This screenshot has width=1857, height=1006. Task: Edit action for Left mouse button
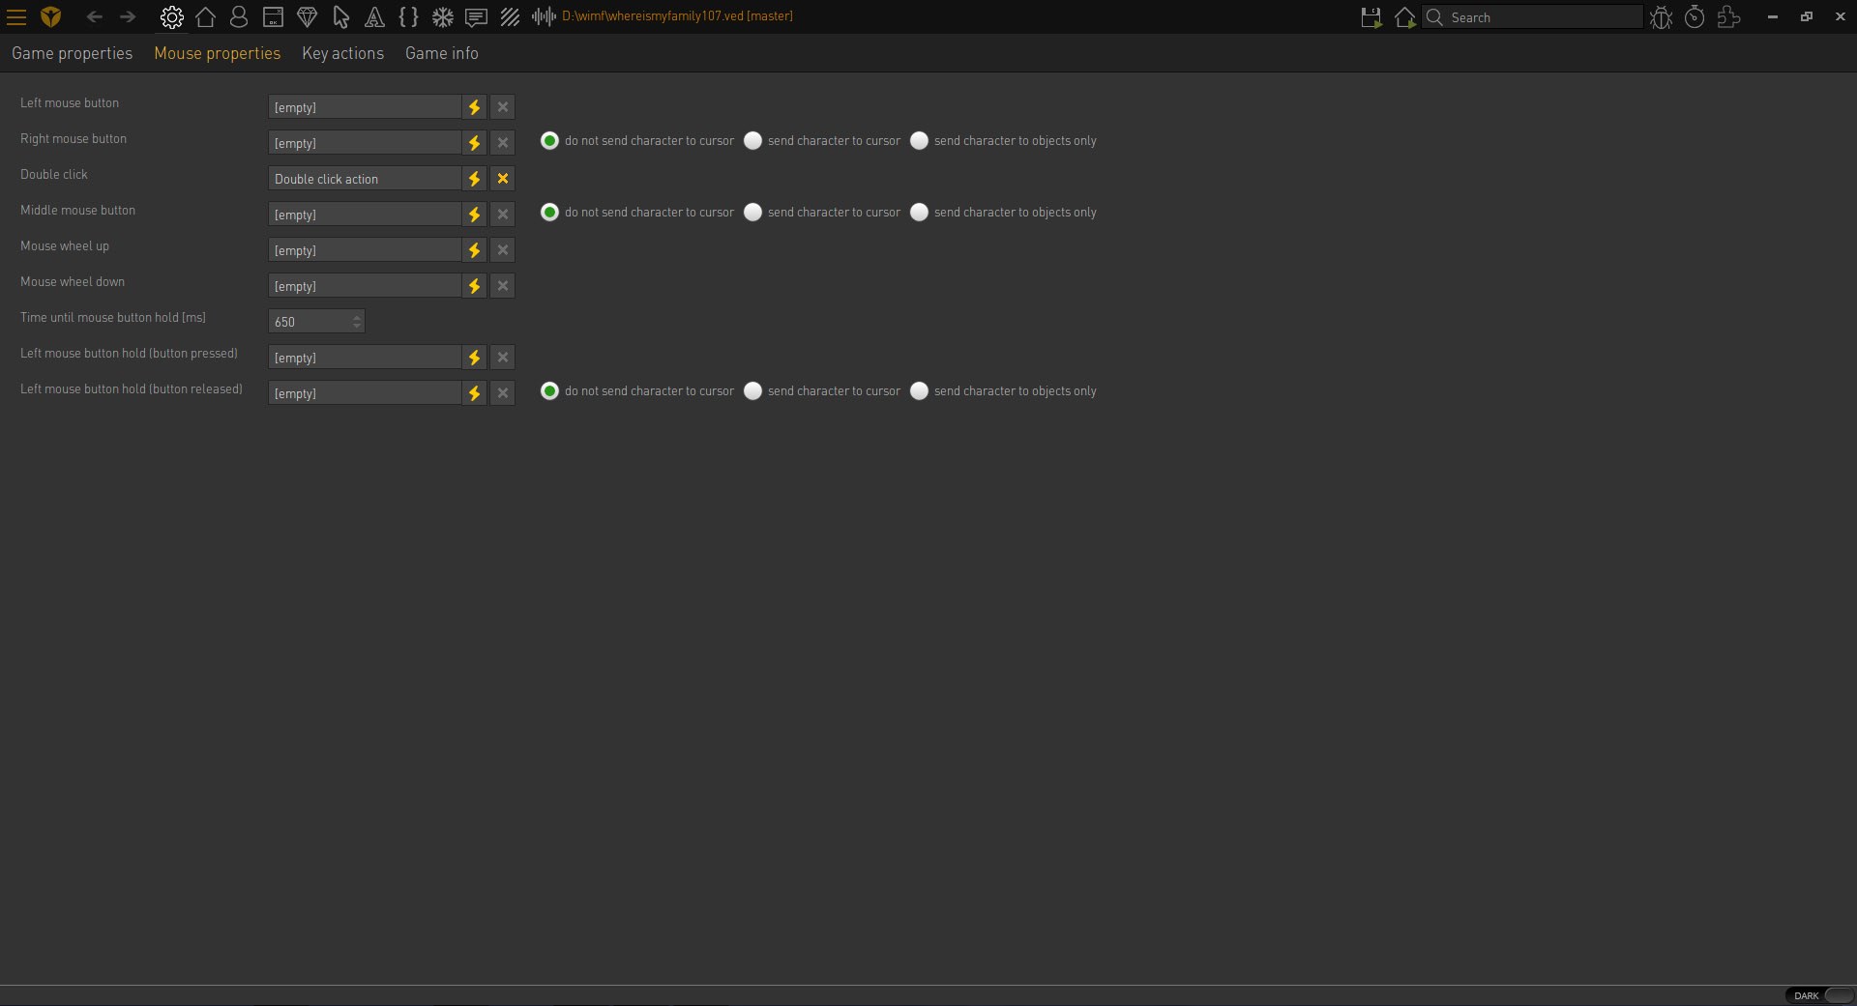[x=474, y=107]
